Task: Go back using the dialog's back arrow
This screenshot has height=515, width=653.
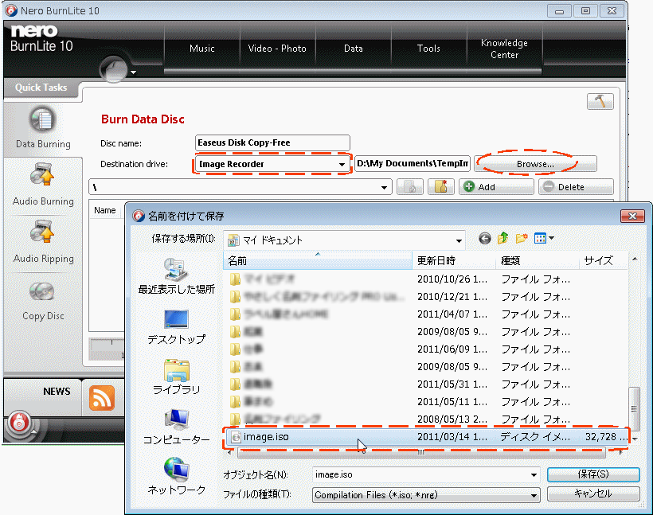Action: [485, 238]
